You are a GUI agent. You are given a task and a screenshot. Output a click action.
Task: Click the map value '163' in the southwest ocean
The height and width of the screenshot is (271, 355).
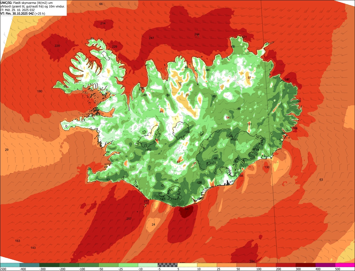pos(17,241)
